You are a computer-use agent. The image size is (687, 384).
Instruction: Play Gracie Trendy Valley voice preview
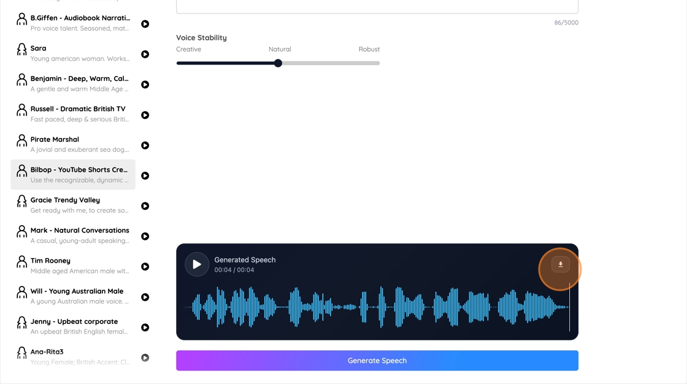point(145,206)
